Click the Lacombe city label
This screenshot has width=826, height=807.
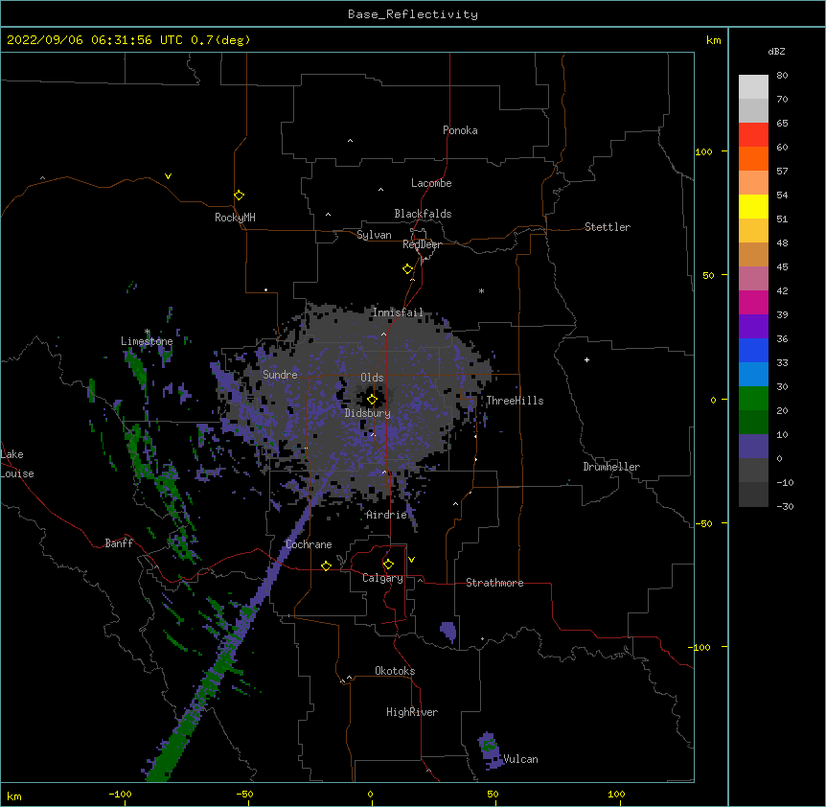pos(431,183)
